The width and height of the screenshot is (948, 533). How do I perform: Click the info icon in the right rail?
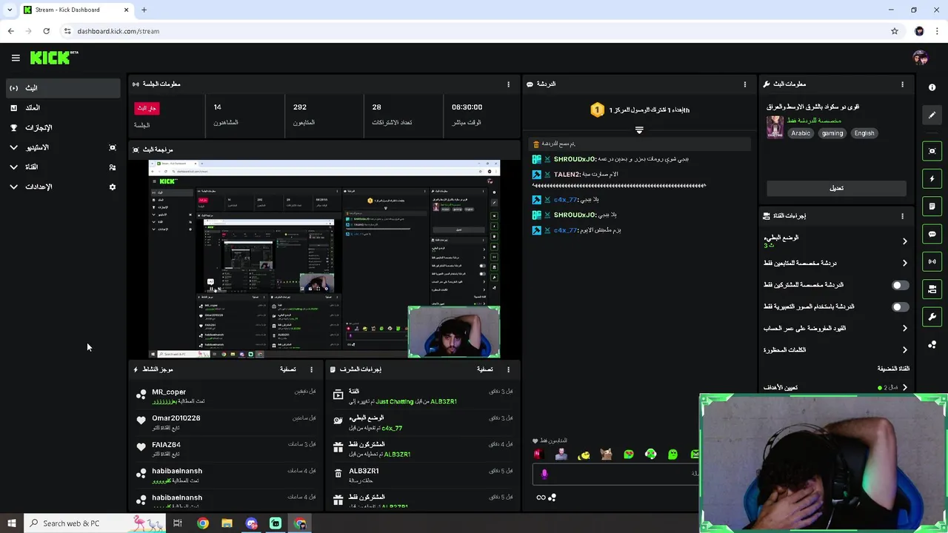pos(932,87)
